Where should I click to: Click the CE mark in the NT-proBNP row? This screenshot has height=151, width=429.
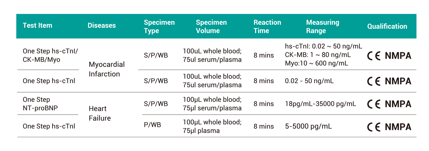(x=374, y=104)
